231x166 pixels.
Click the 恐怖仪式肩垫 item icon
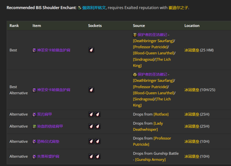coord(34,142)
